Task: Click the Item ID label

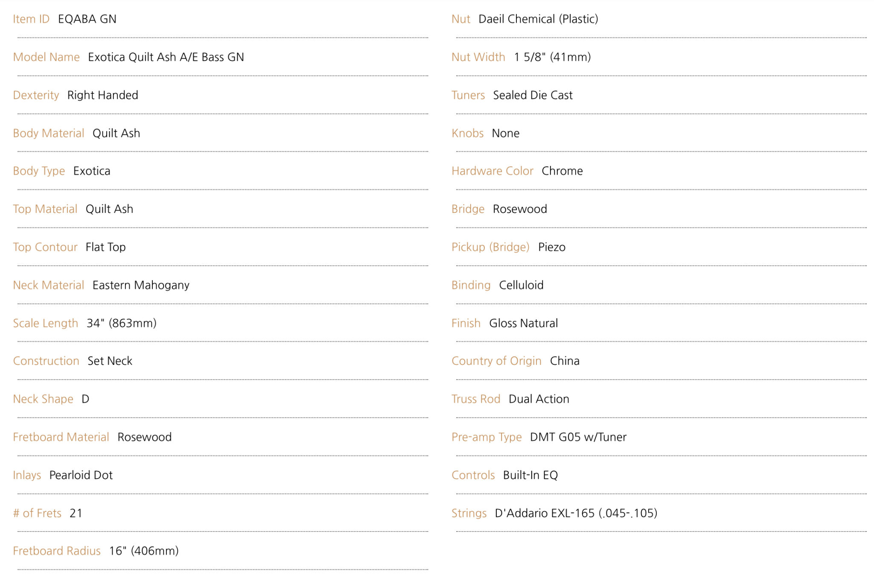Action: 31,19
